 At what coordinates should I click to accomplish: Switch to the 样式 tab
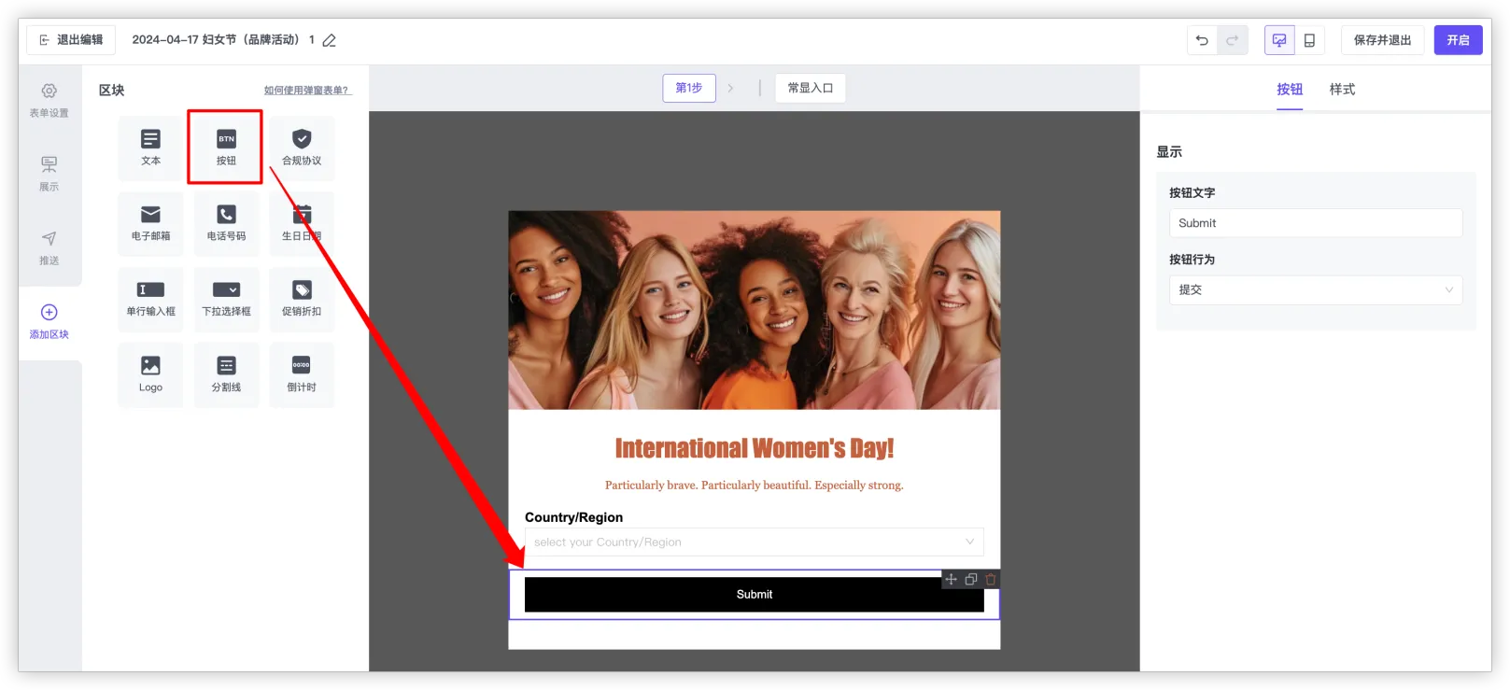tap(1342, 90)
